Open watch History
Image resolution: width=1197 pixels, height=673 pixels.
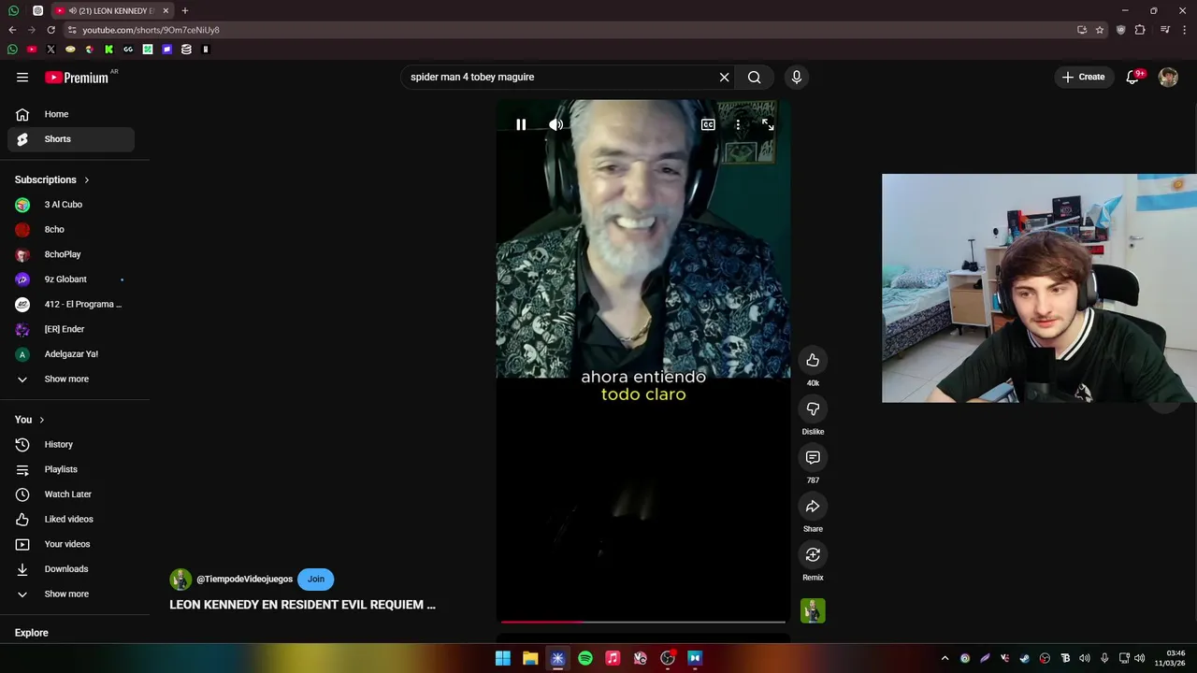click(x=71, y=445)
